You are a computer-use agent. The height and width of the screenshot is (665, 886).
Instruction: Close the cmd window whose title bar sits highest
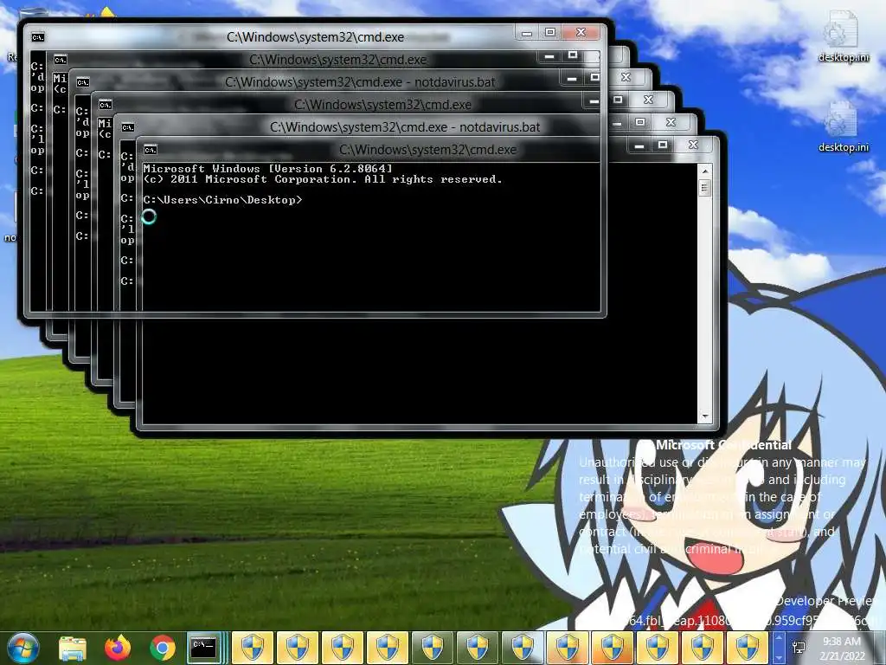pyautogui.click(x=581, y=33)
